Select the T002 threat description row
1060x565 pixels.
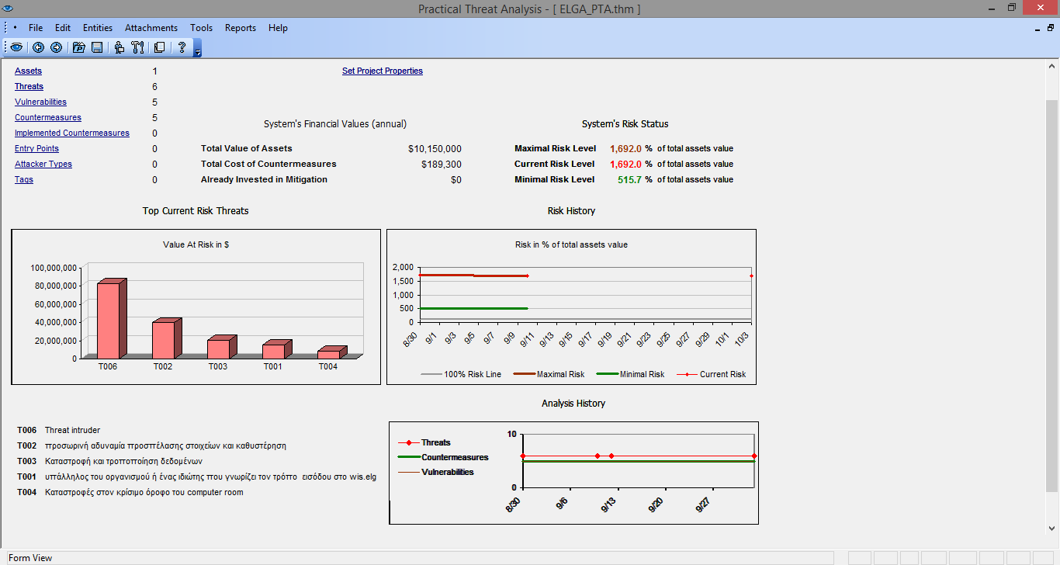pos(152,445)
